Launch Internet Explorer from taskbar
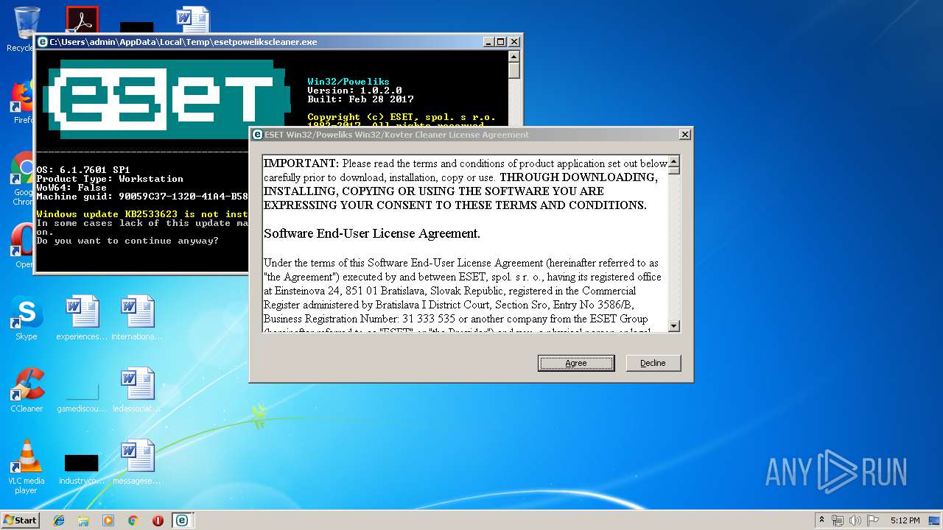 pyautogui.click(x=59, y=520)
